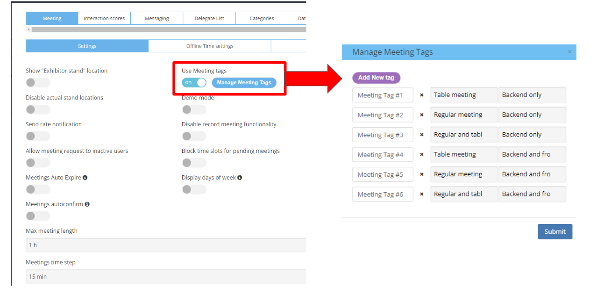Open Tag #3 Backend only visibility dropdown
Screen dimensions: 590x288
532,135
